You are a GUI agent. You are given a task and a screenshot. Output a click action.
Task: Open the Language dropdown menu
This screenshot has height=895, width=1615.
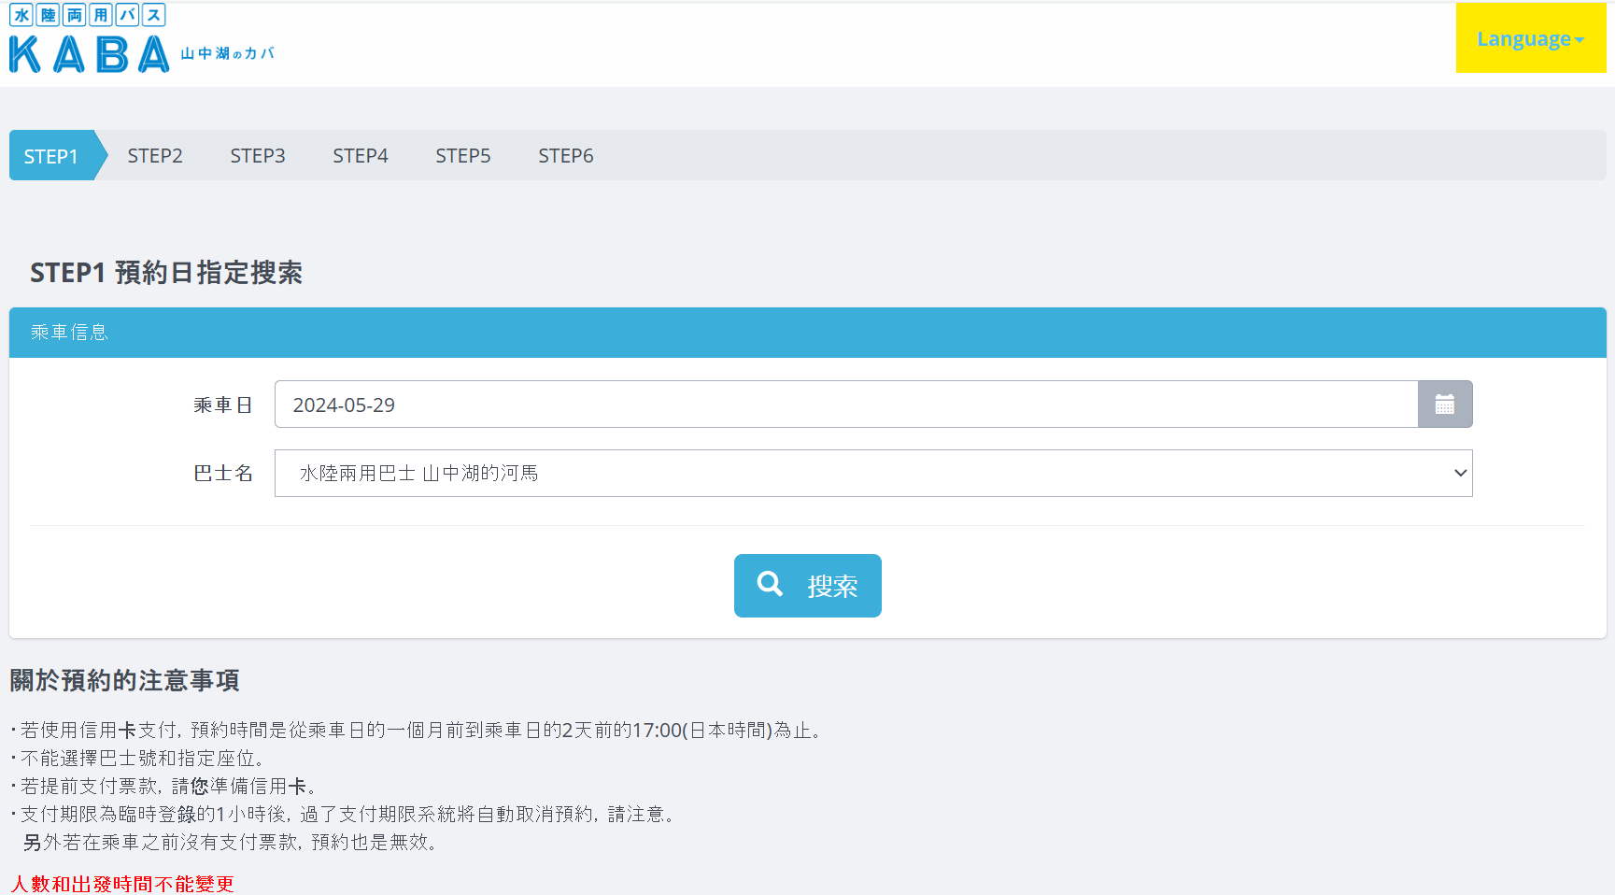click(1530, 38)
